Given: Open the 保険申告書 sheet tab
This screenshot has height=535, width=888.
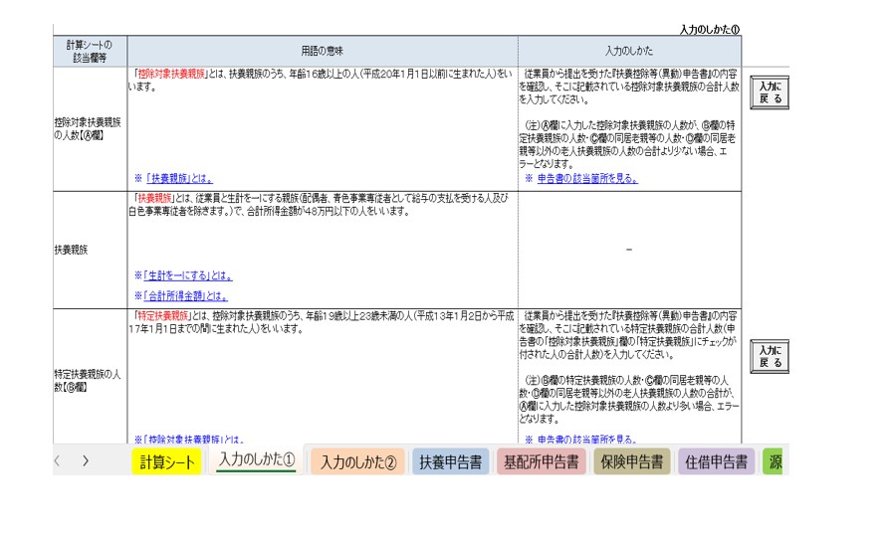Looking at the screenshot, I should [632, 462].
